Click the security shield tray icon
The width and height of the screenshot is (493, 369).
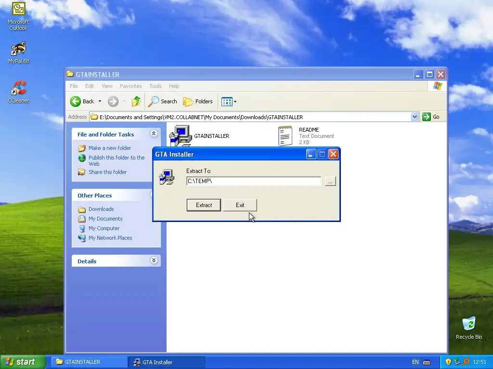[448, 362]
